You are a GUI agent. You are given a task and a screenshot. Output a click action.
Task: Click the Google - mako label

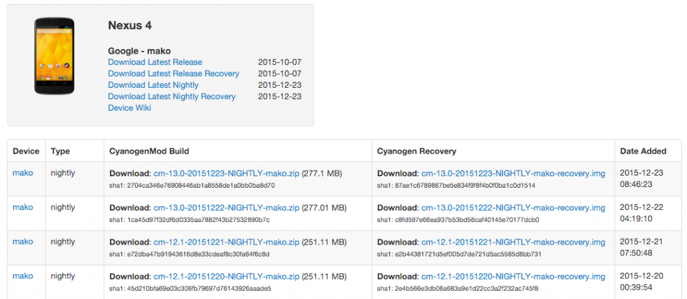click(140, 51)
